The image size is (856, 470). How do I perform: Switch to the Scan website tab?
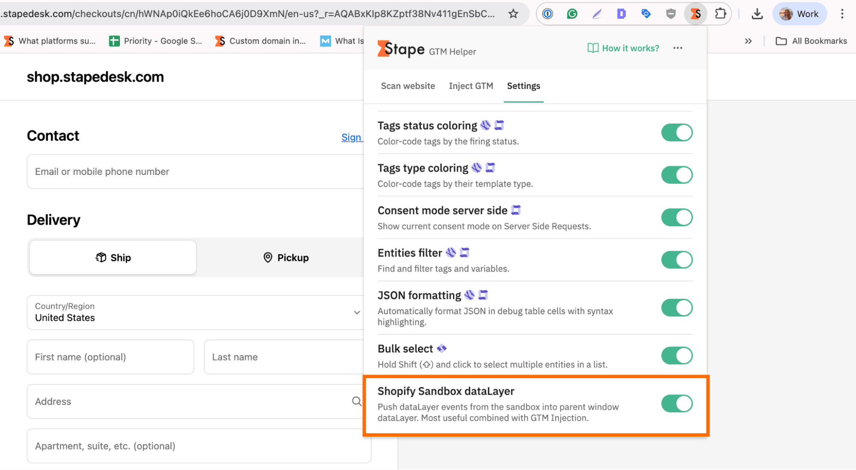[407, 86]
